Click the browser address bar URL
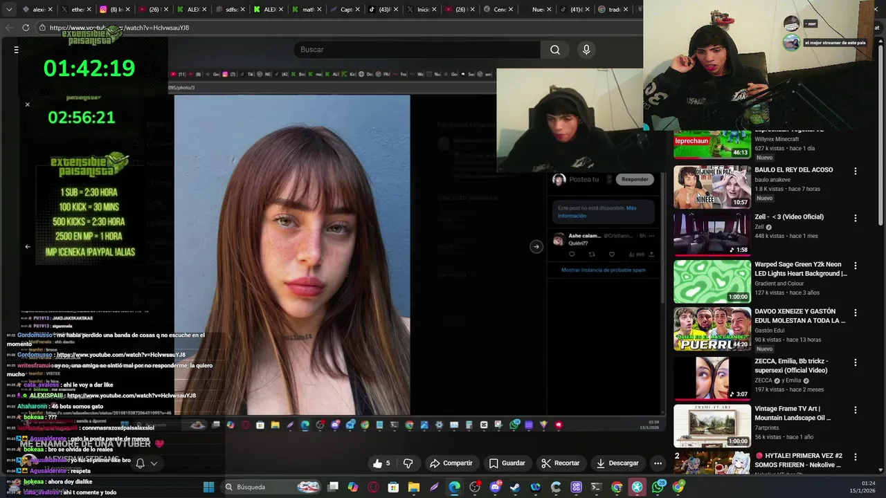Viewport: 886px width, 498px height. click(119, 28)
